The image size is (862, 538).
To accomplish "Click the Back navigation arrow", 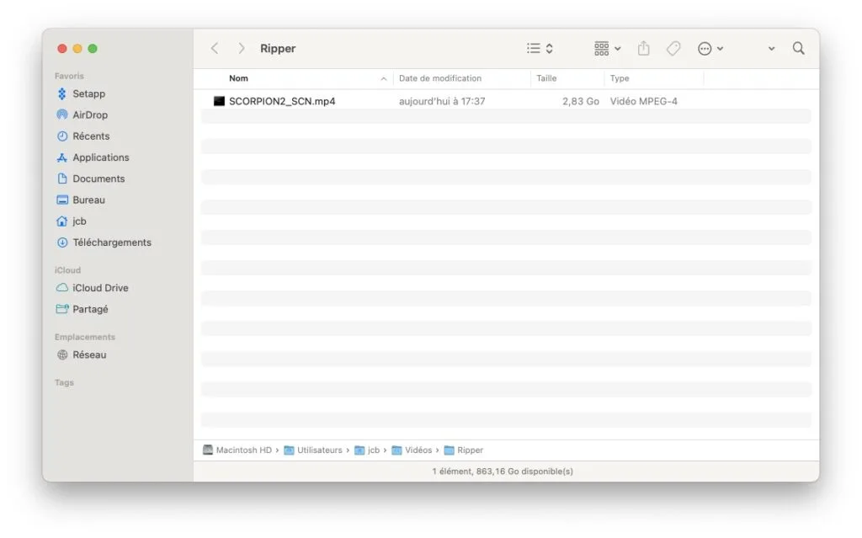I will coord(215,48).
